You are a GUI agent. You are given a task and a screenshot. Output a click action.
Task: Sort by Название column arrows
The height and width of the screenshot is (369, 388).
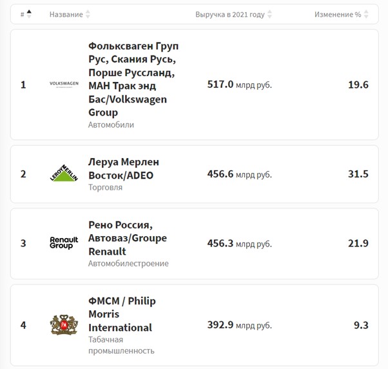88,14
